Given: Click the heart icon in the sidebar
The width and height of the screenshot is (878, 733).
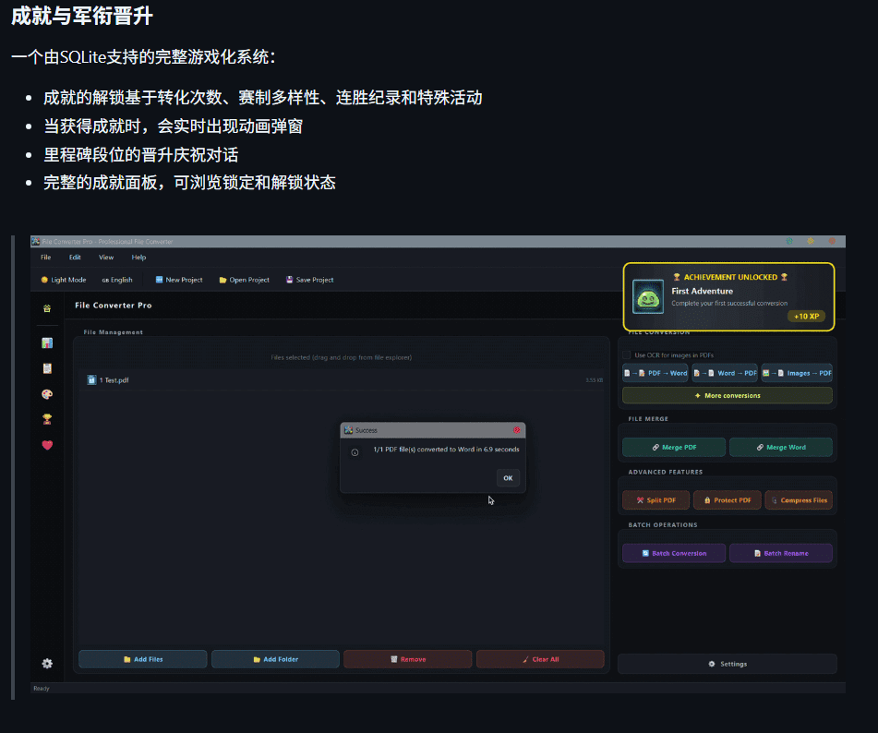Looking at the screenshot, I should [46, 446].
